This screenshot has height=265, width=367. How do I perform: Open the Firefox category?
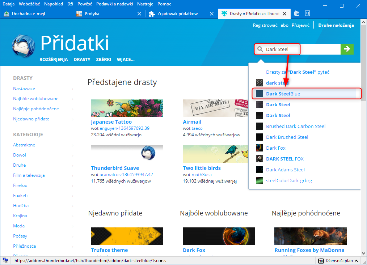point(20,185)
